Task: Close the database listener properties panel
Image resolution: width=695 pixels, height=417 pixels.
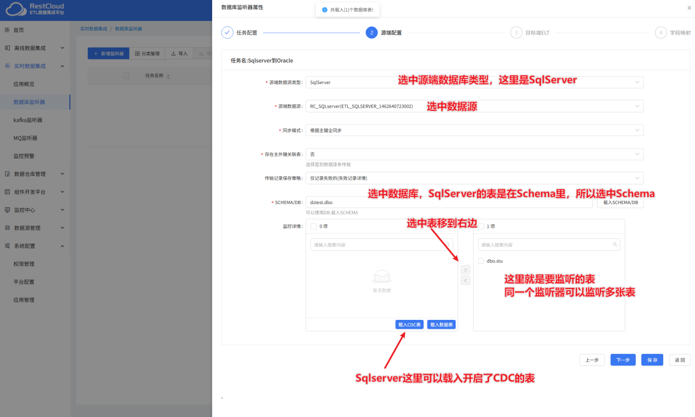Action: click(x=689, y=8)
